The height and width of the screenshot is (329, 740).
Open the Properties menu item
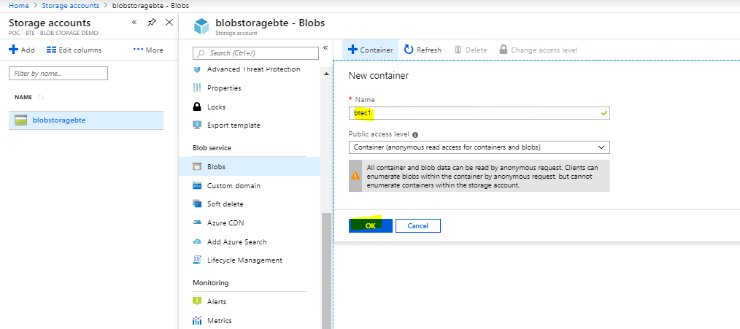tap(224, 88)
